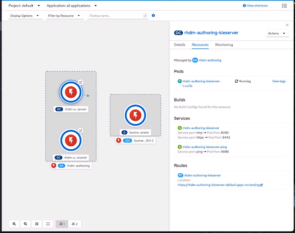Open info tooltip beside the search field
Image resolution: width=295 pixels, height=233 pixels.
(x=153, y=15)
